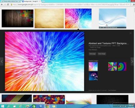Open the red and blue floral pattern result
Viewport: 135px width, 108px height.
pos(49,100)
